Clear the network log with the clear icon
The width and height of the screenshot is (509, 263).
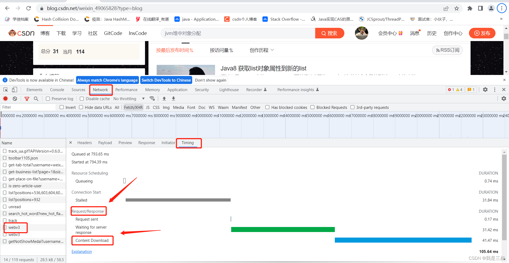[15, 99]
